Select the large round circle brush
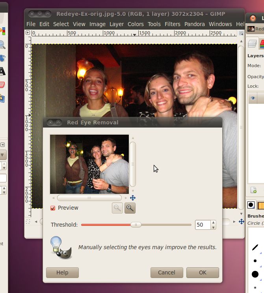The image size is (264, 293). [x=255, y=274]
